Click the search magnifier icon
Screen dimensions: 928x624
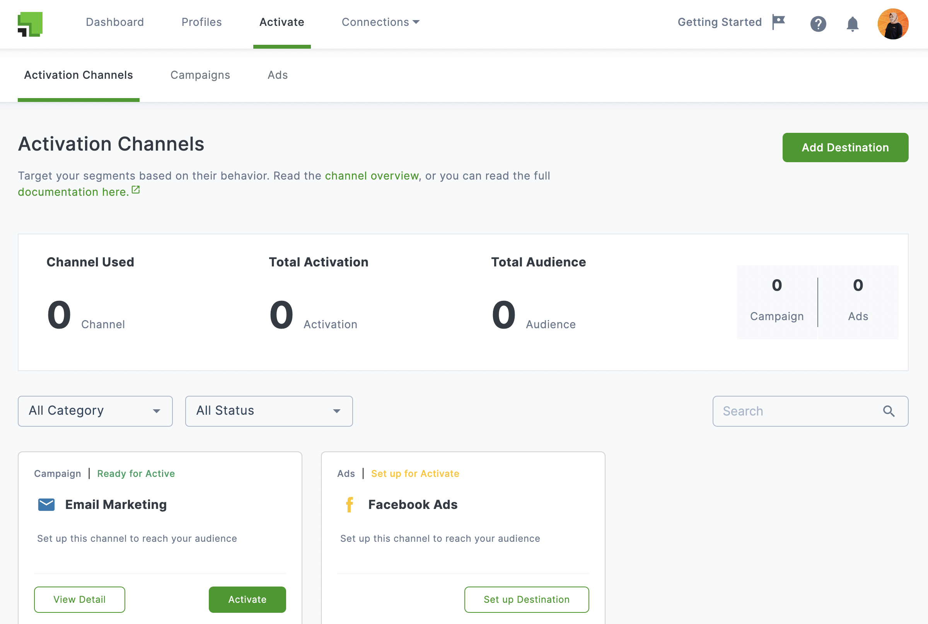click(889, 411)
